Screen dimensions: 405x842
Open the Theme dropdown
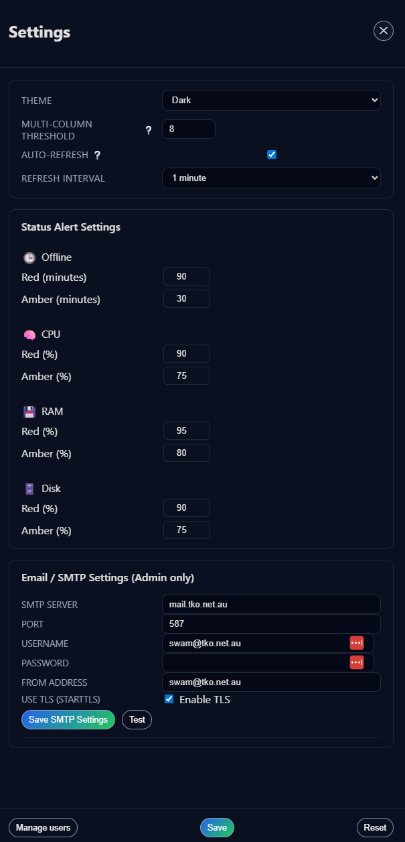click(271, 99)
